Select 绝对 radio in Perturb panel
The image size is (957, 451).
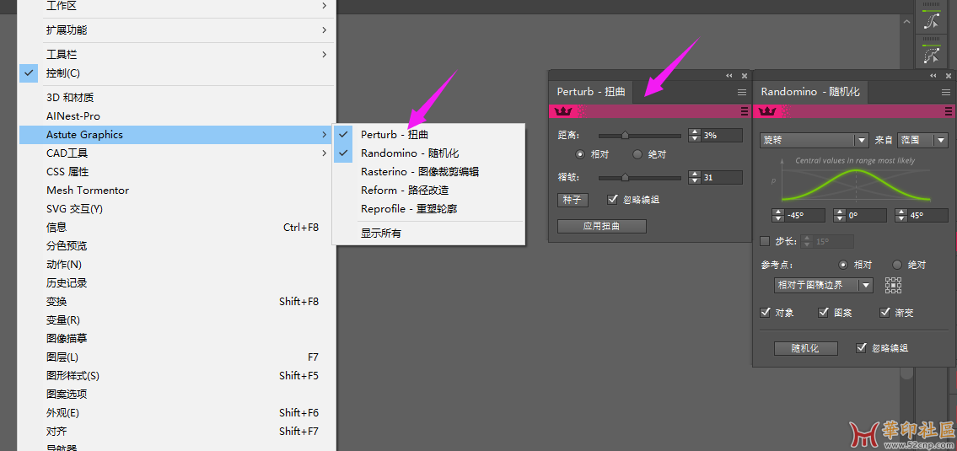[x=637, y=154]
